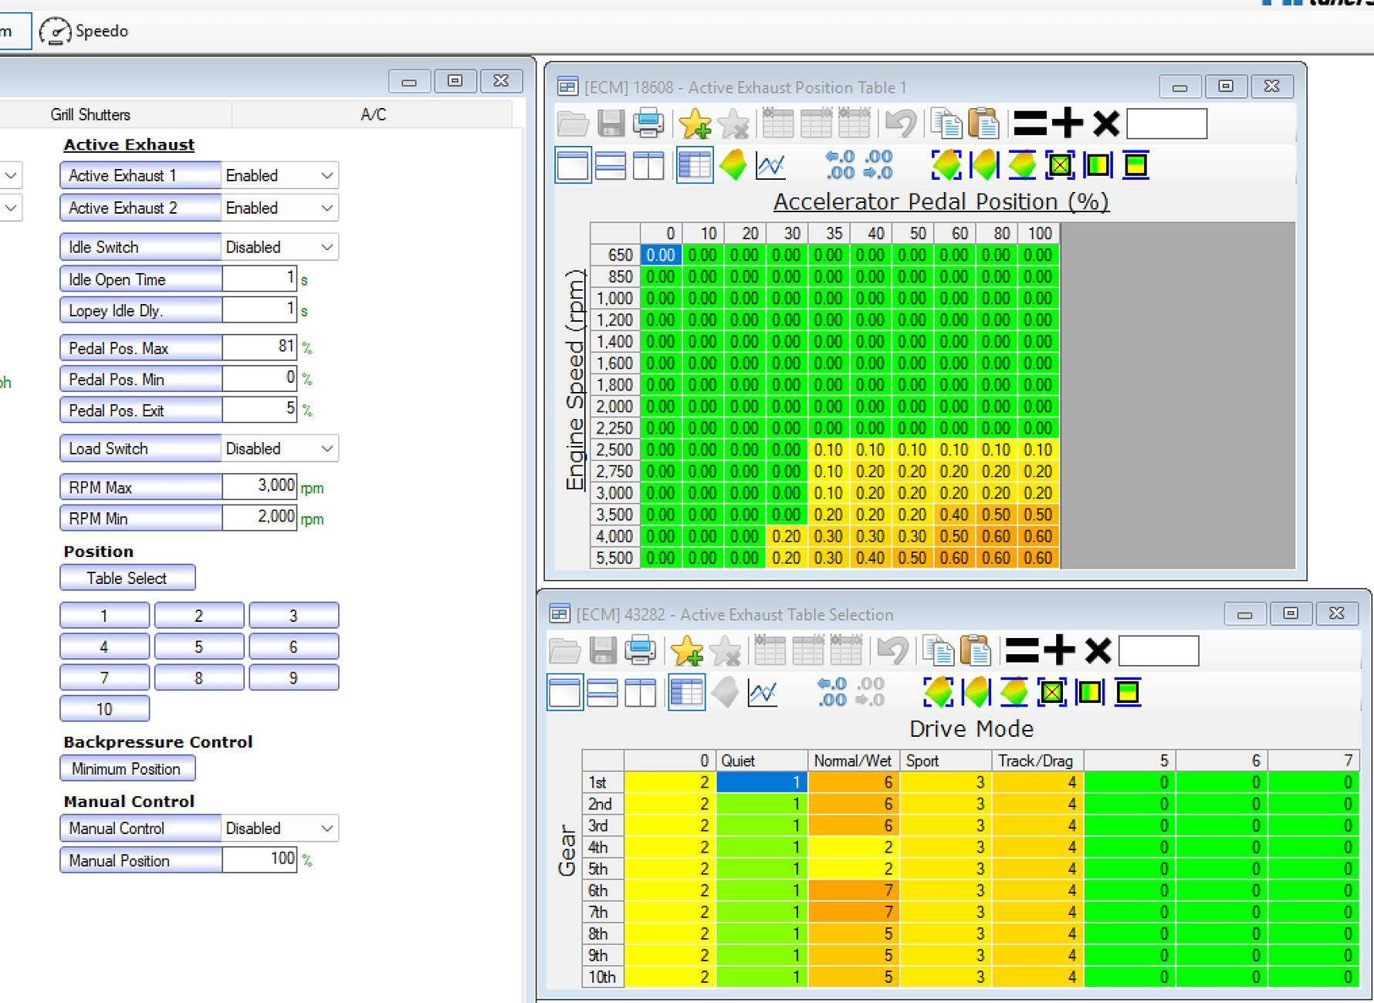The height and width of the screenshot is (1003, 1374).
Task: Select horizontal split layout in Table Selection
Action: [x=603, y=693]
